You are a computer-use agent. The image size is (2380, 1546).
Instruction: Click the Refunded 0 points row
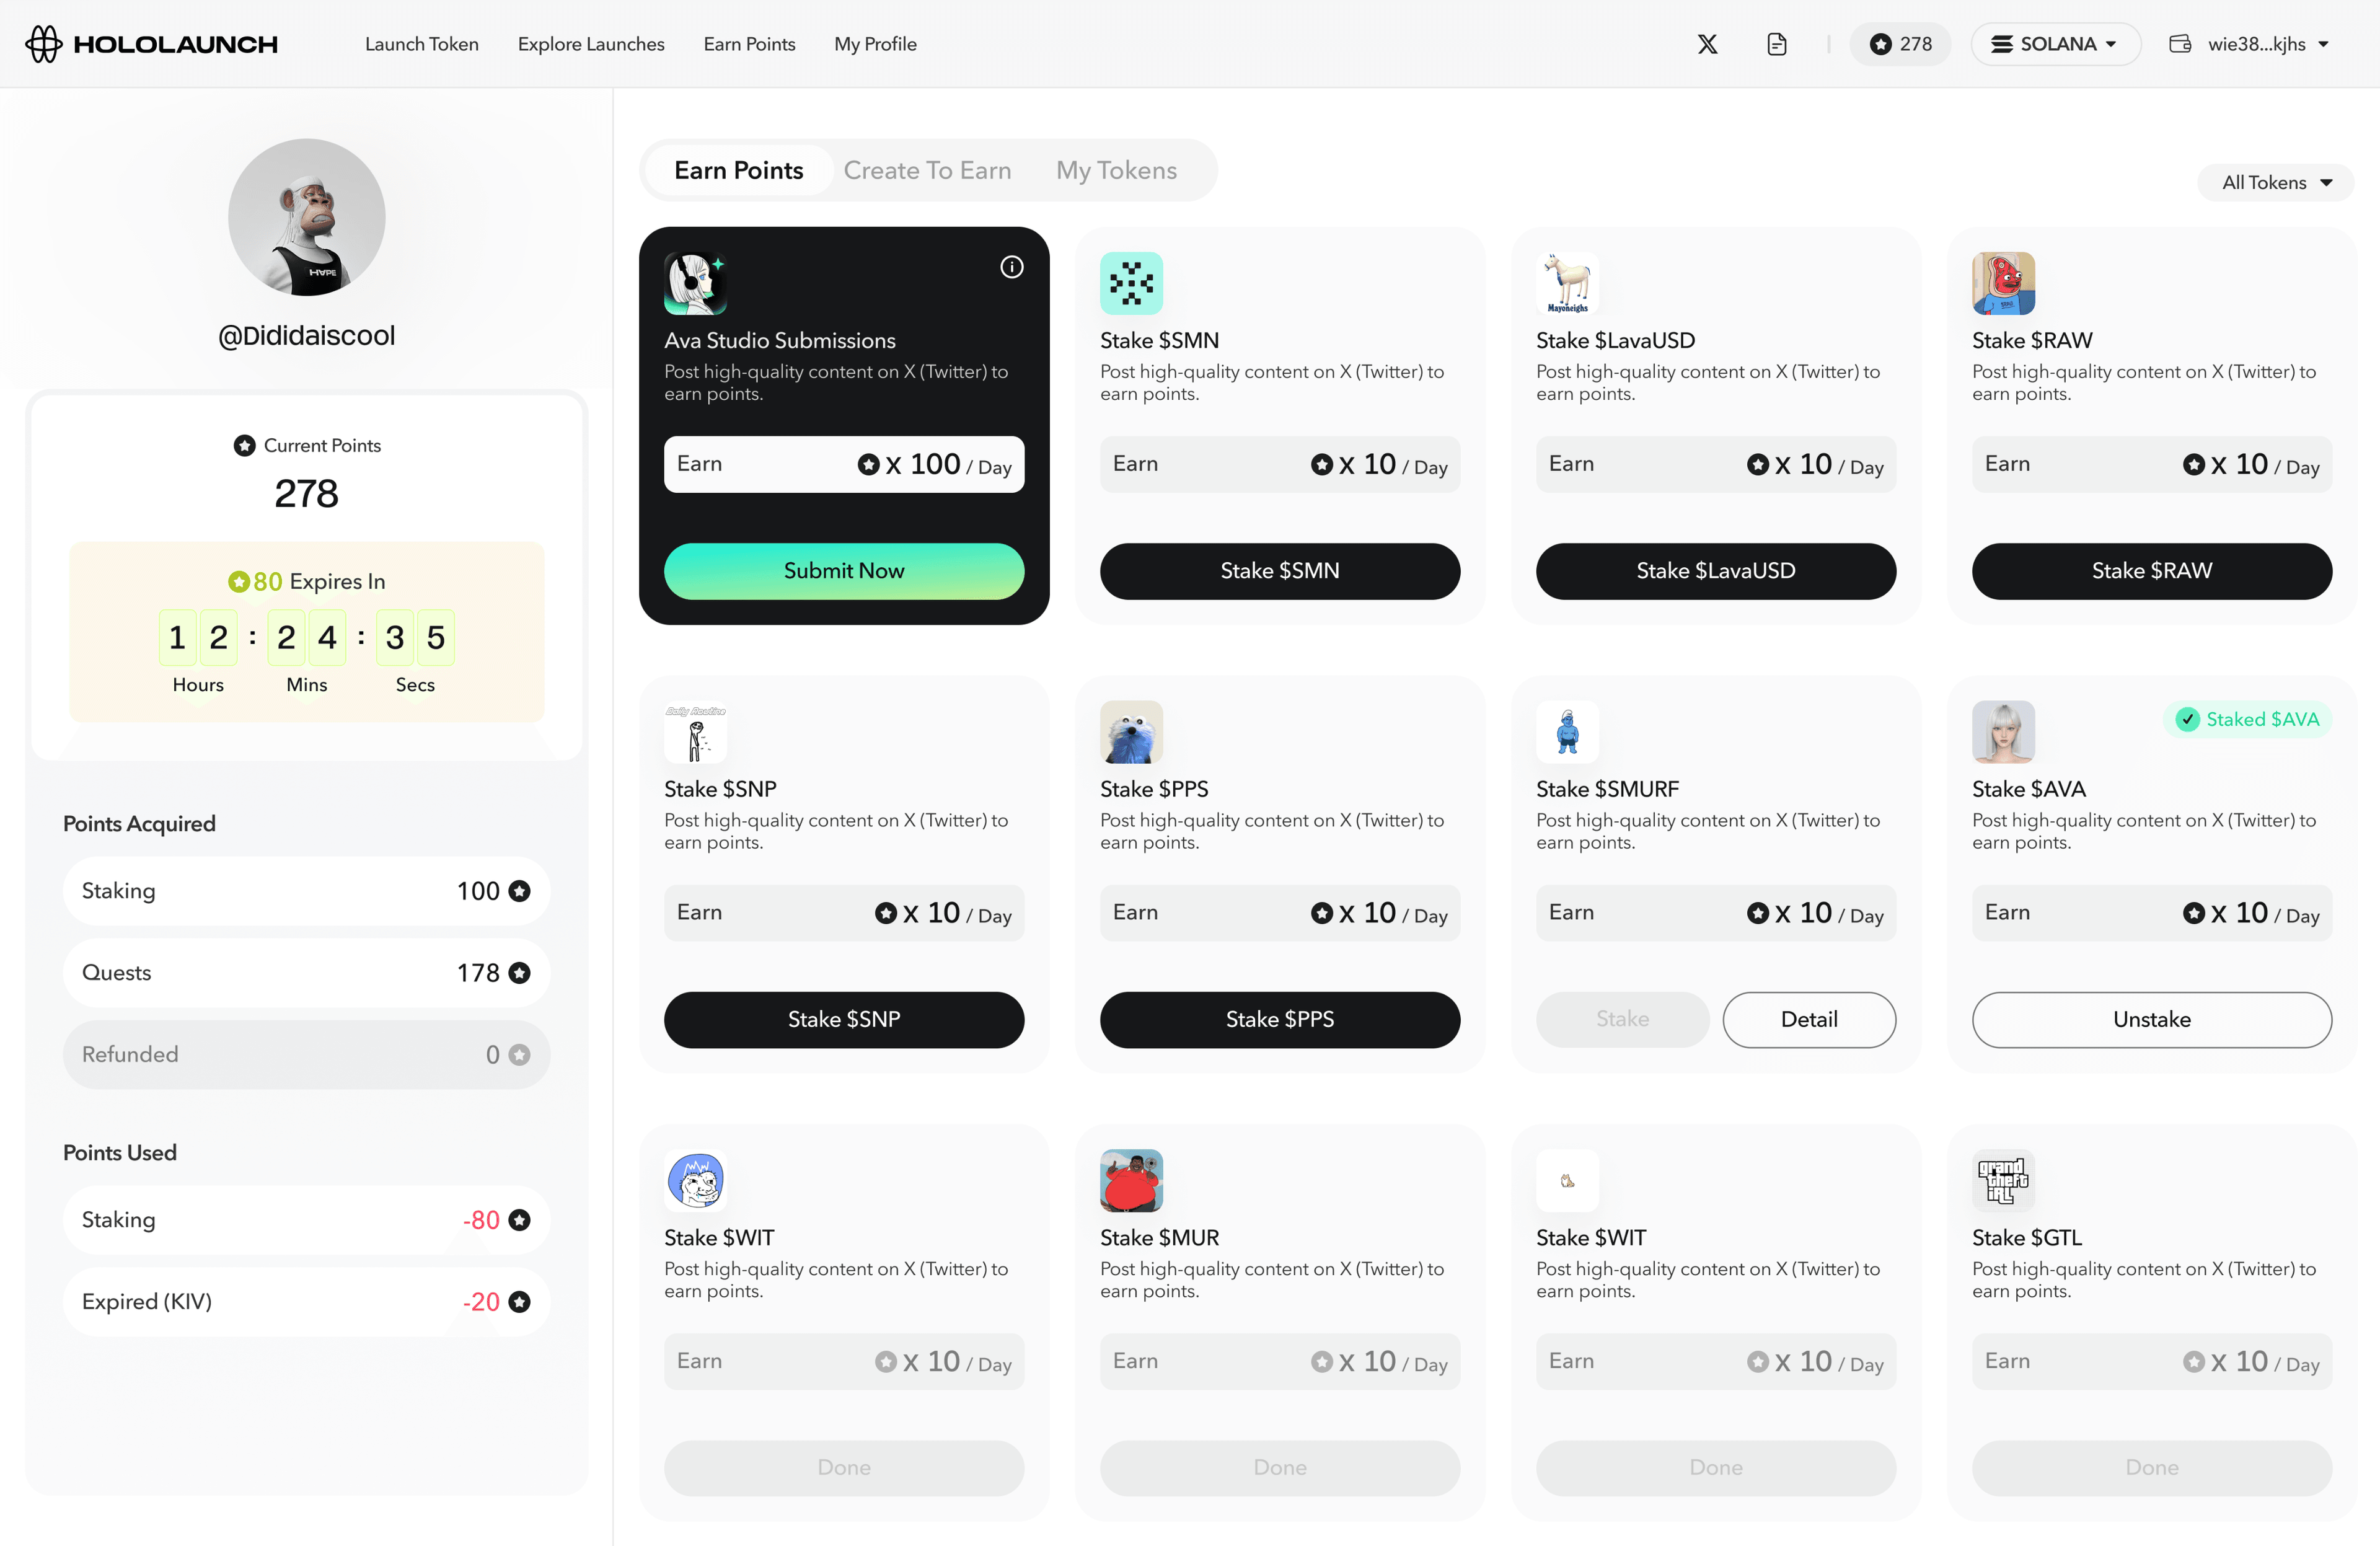pyautogui.click(x=306, y=1055)
